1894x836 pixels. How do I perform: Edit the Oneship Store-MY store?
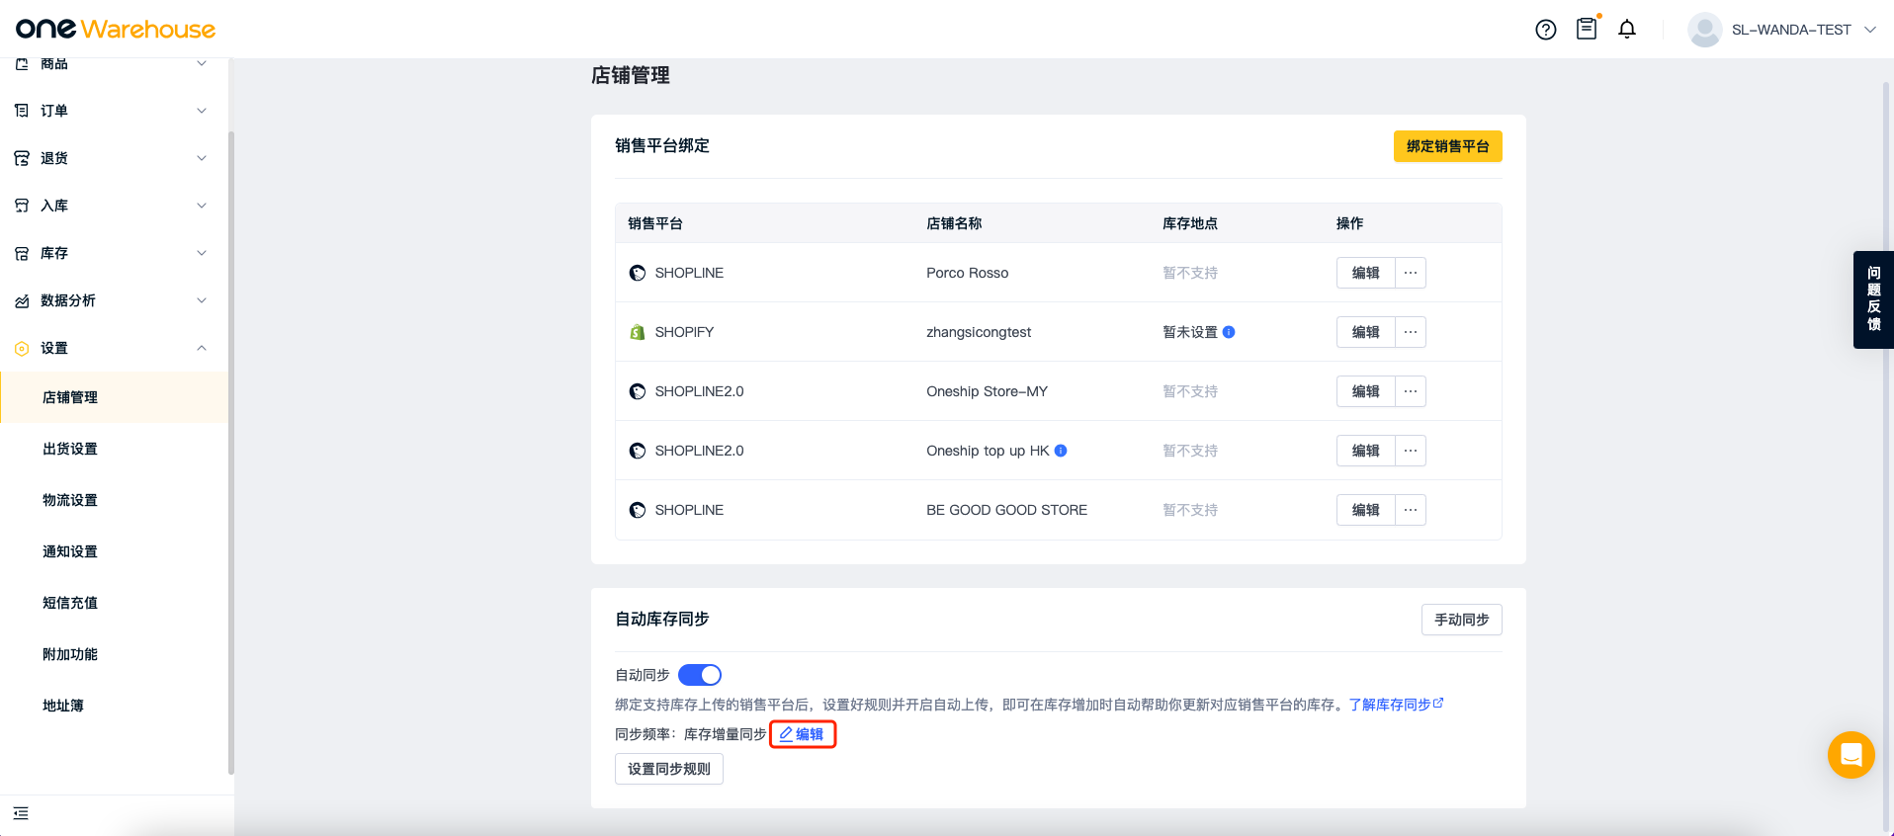(1365, 391)
